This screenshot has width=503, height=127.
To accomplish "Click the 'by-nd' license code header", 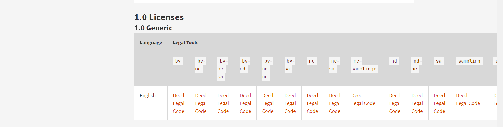I will pyautogui.click(x=245, y=65).
